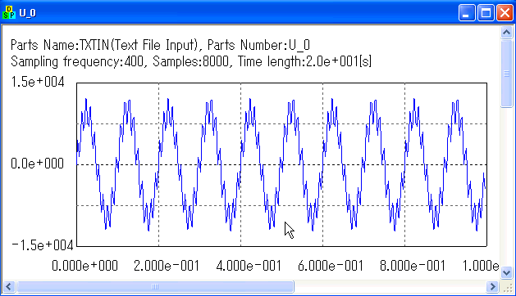Close the U_0 window
Viewport: 516px width, 296px height.
(x=505, y=13)
